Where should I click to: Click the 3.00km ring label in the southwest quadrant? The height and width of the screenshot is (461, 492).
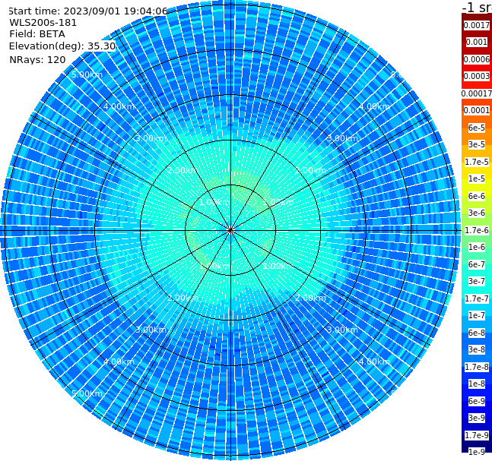tap(151, 330)
